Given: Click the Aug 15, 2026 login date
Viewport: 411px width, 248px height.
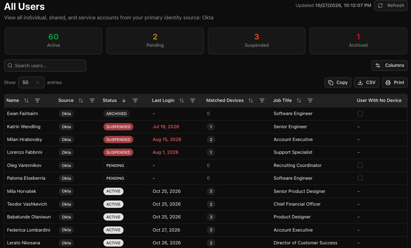Looking at the screenshot, I should coord(167,140).
